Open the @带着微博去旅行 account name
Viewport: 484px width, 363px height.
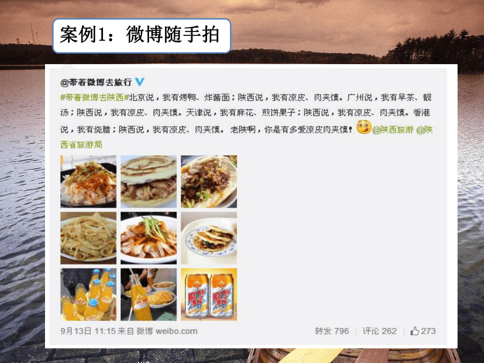pos(96,82)
